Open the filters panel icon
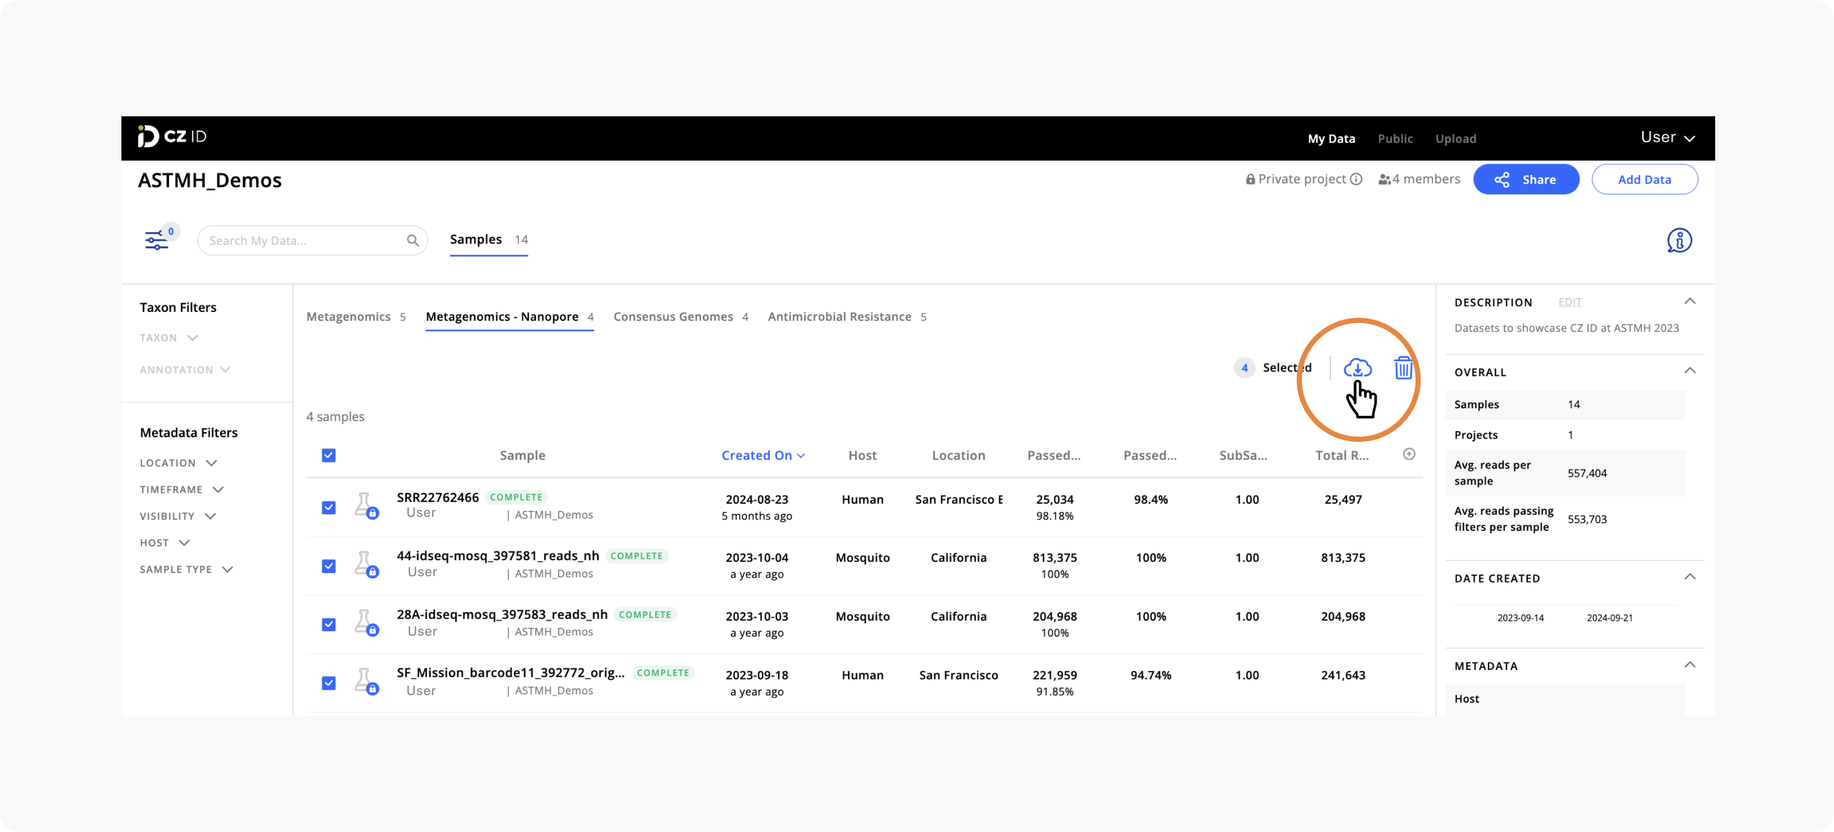The height and width of the screenshot is (832, 1834). click(x=156, y=240)
